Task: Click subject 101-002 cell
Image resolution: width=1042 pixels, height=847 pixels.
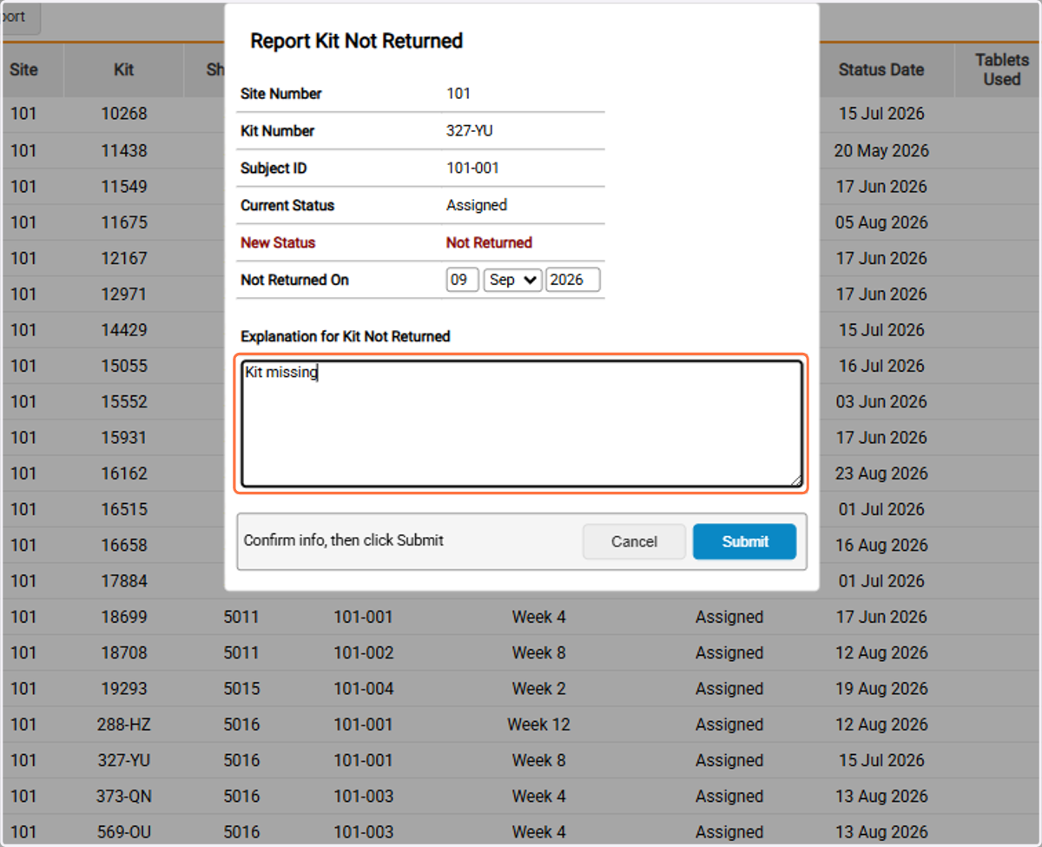Action: pos(364,652)
